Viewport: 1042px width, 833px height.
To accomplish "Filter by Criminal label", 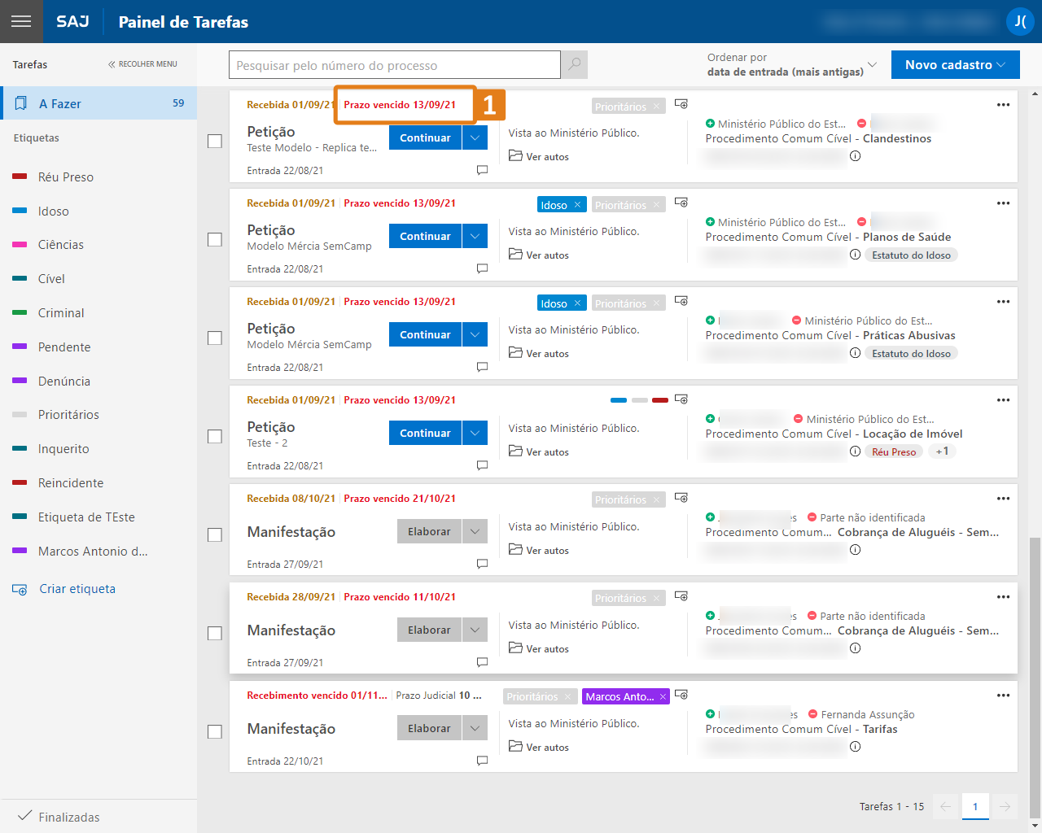I will coord(61,312).
